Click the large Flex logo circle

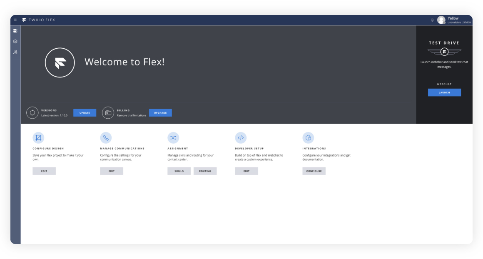[x=60, y=62]
